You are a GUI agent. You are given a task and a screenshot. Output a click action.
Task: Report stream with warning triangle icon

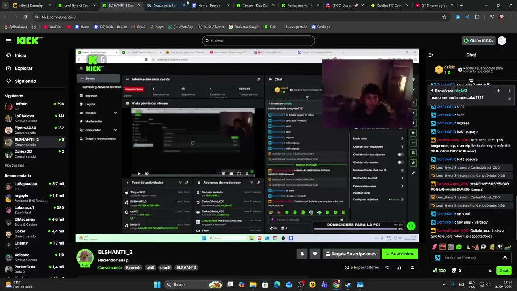399,267
